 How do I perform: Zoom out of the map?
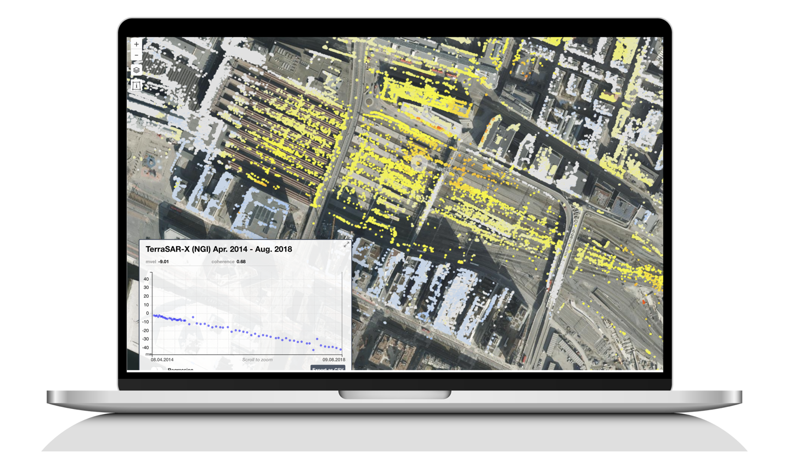point(136,55)
